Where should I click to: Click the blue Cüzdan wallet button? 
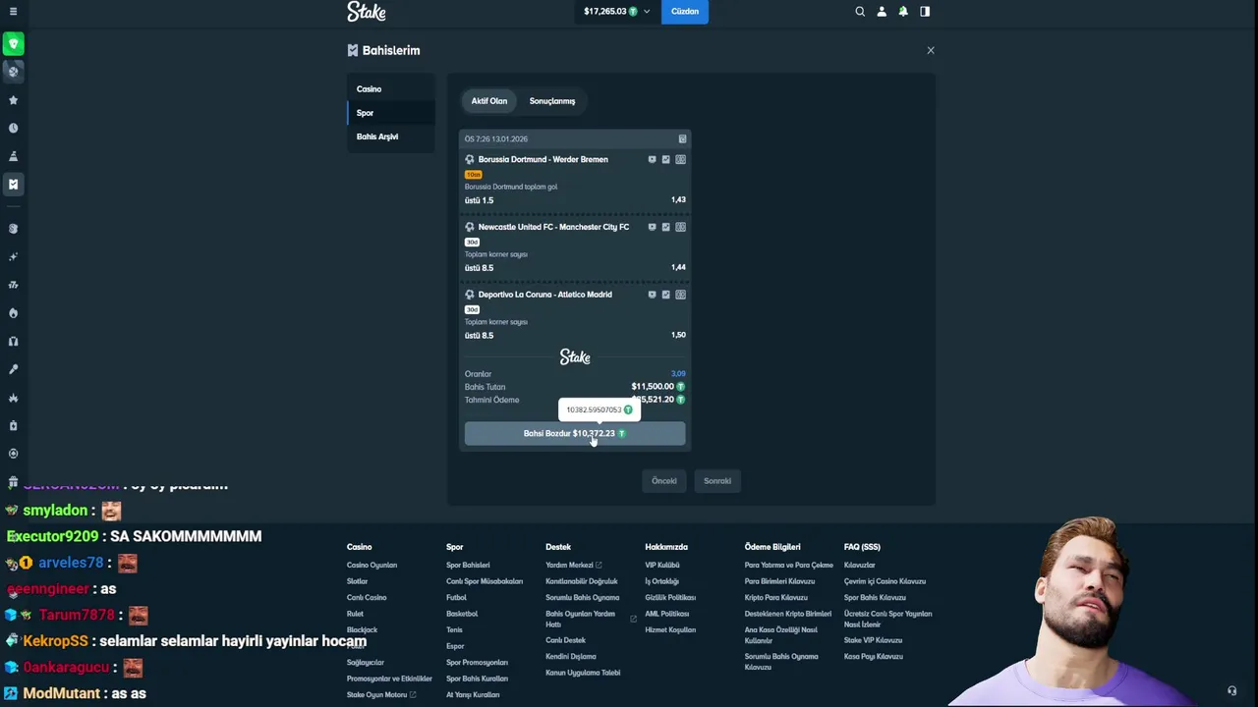pyautogui.click(x=685, y=12)
